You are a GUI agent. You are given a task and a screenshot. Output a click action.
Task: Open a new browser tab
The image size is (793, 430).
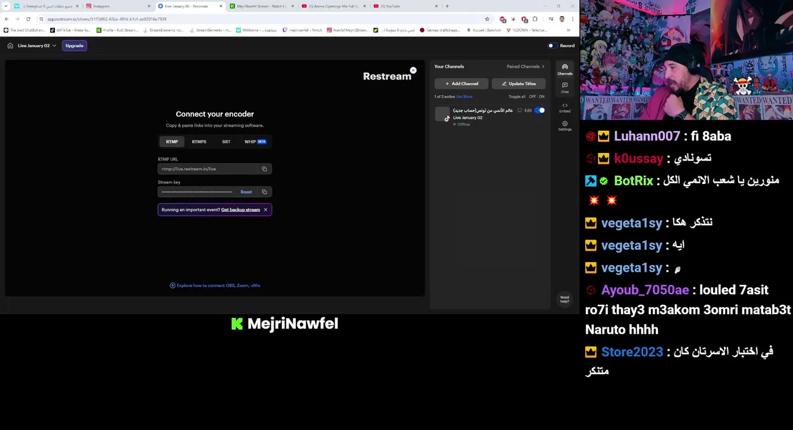[447, 6]
